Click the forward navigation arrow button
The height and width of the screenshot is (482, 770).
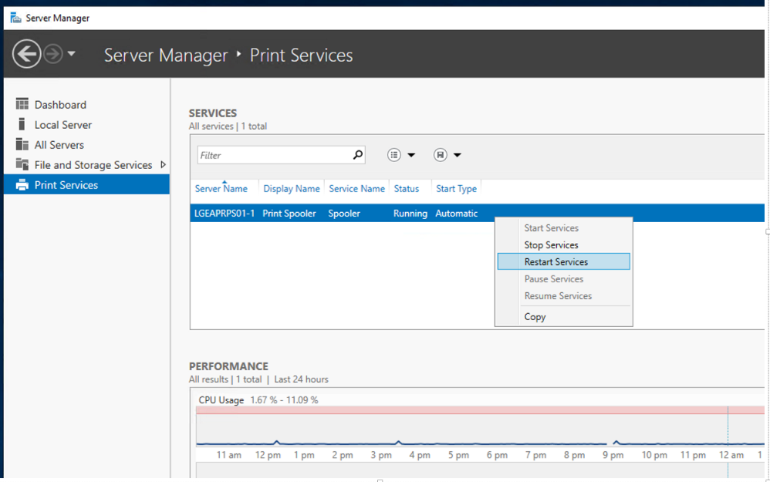(53, 53)
